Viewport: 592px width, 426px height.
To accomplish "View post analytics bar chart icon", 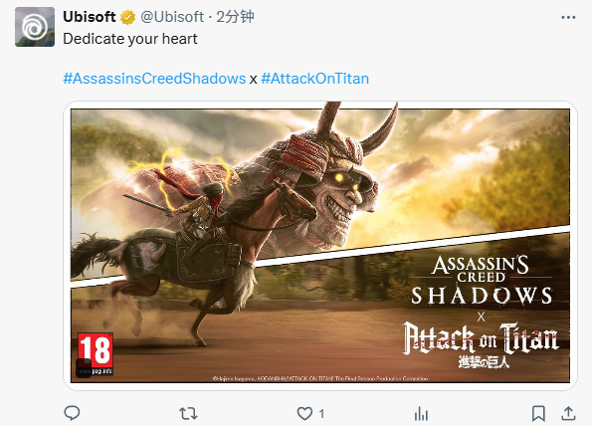I will pos(421,414).
